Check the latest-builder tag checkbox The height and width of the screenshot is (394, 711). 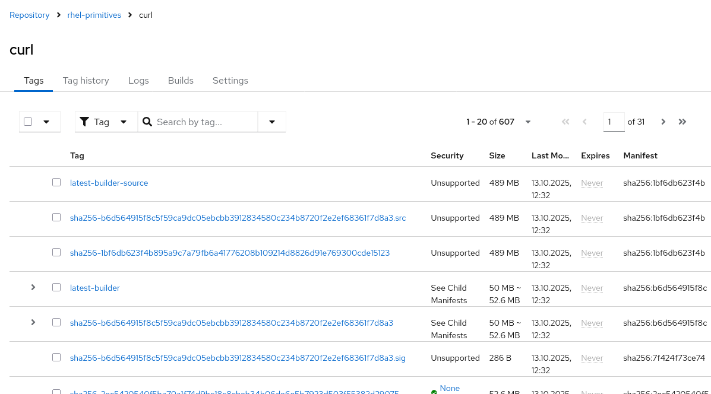56,287
